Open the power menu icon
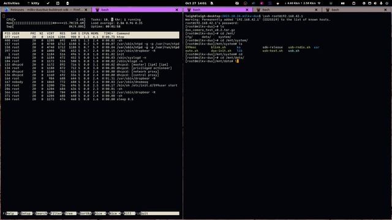Screen dimensions: 392x220 [386, 3]
